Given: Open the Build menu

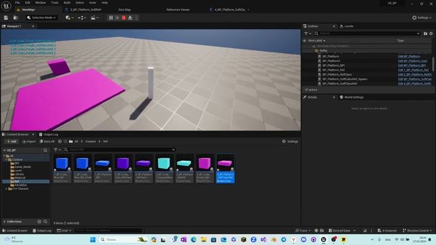Looking at the screenshot, I should pyautogui.click(x=67, y=3).
